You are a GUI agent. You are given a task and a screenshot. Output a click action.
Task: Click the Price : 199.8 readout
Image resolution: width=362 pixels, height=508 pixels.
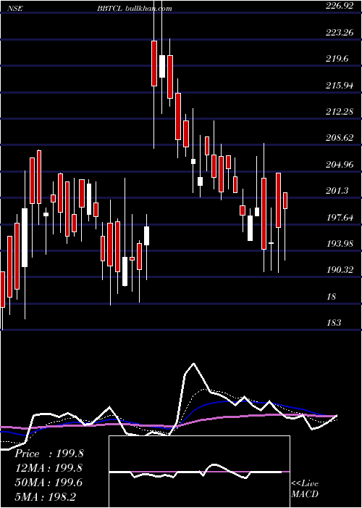[x=49, y=454]
